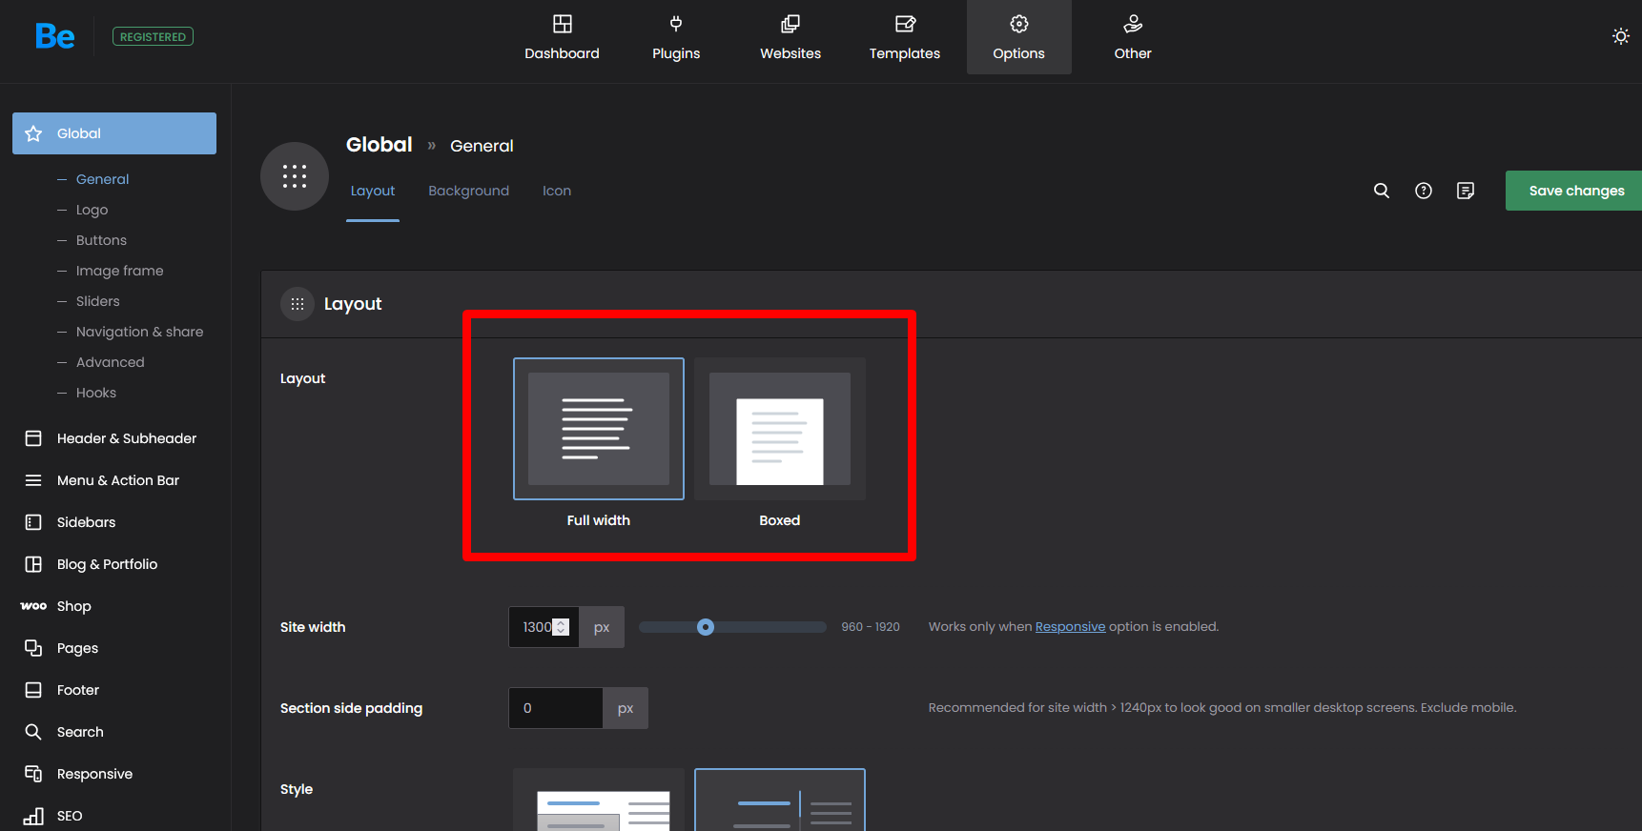Viewport: 1642px width, 831px height.
Task: Open the Dashboard section
Action: (562, 38)
